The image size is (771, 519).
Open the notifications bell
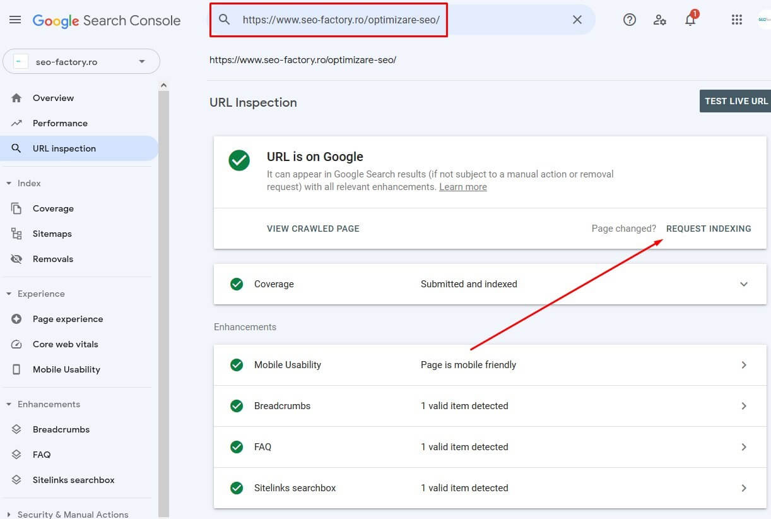point(690,20)
